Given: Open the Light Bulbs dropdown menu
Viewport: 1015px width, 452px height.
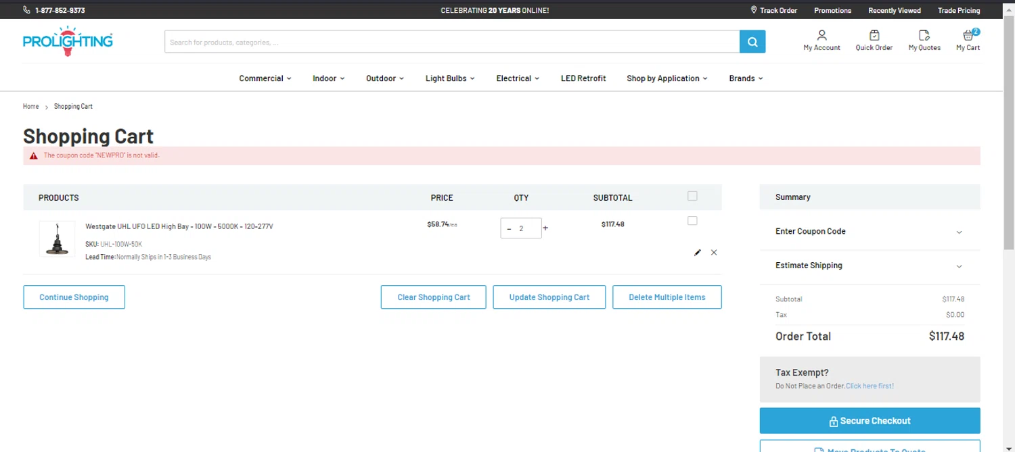Looking at the screenshot, I should coord(450,78).
